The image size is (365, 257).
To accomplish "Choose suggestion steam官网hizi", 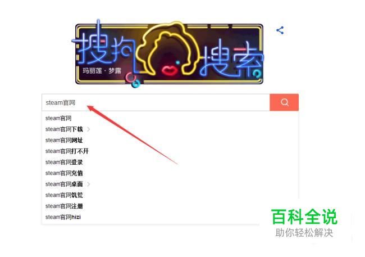I will click(x=63, y=217).
